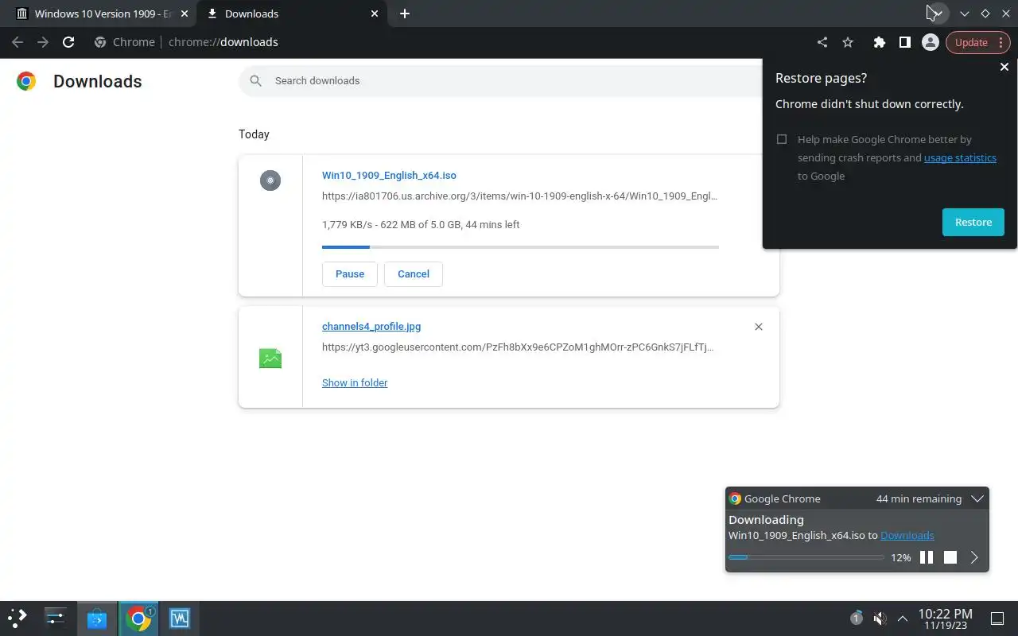
Task: Cancel the Win10 ISO download
Action: 414,273
